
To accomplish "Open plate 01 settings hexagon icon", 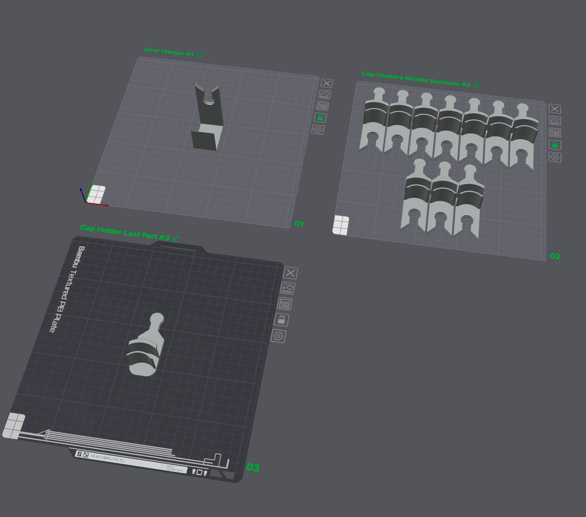I will coord(318,130).
